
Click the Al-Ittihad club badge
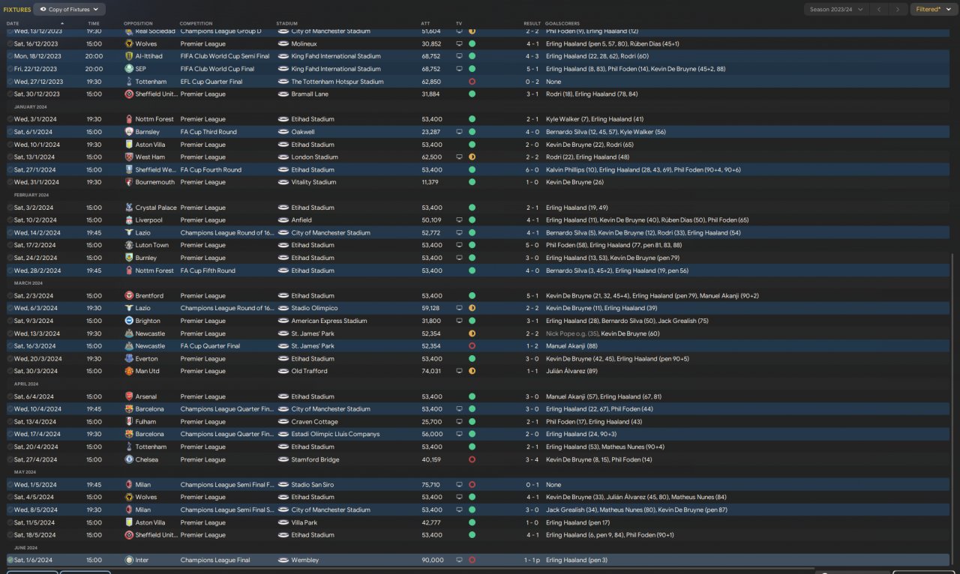tap(129, 56)
